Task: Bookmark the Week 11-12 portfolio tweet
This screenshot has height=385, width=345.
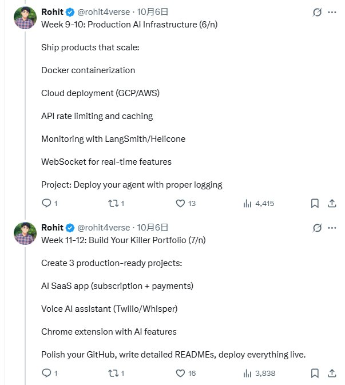Action: (x=315, y=373)
